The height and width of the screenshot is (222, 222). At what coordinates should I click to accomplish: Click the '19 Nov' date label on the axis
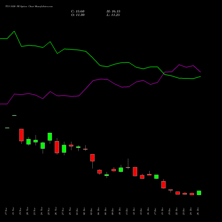tap(20, 211)
